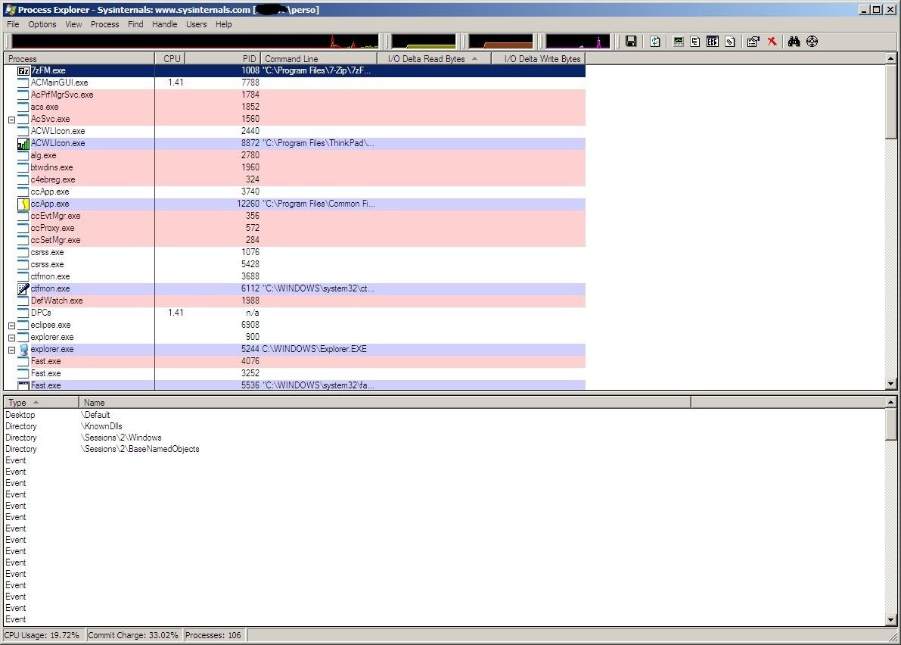Sort by the CPU column header

tap(169, 58)
